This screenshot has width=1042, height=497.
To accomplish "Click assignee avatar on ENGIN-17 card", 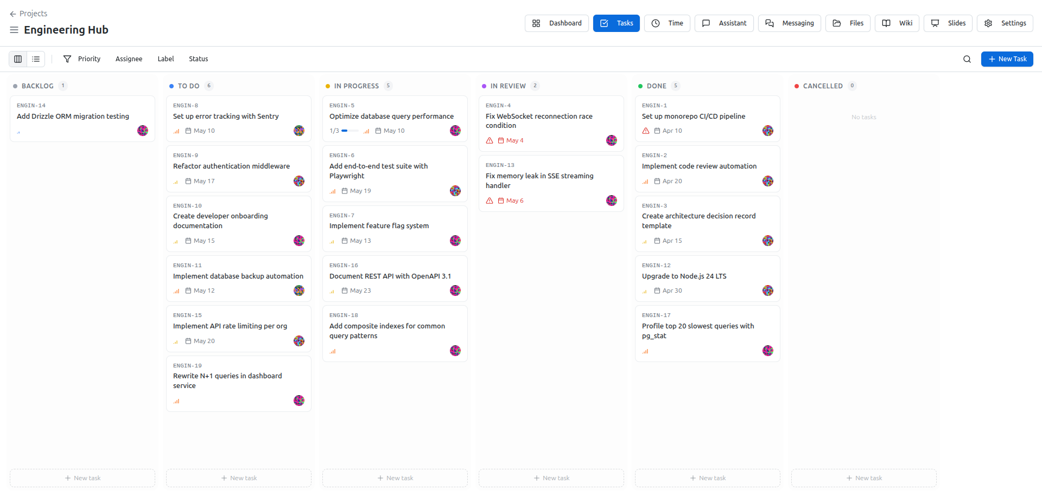I will 768,351.
